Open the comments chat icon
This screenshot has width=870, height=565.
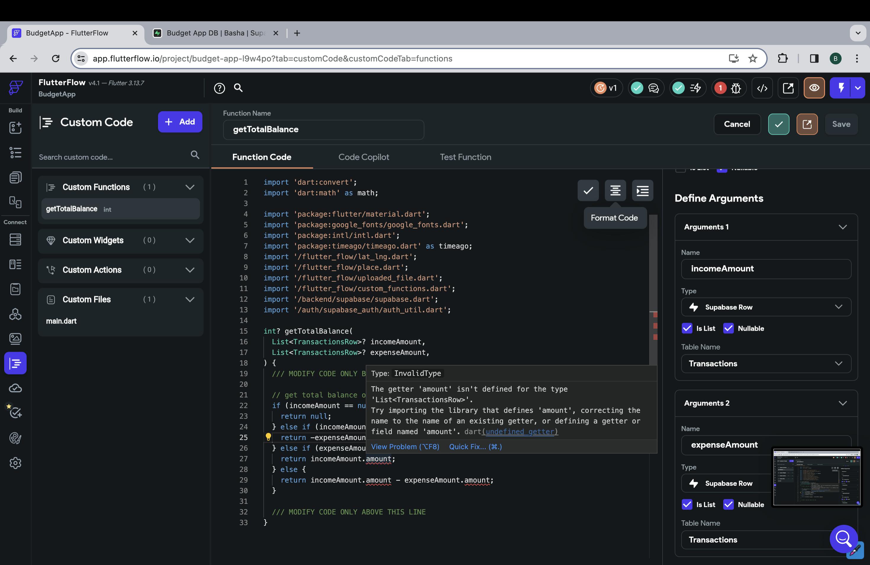[654, 88]
